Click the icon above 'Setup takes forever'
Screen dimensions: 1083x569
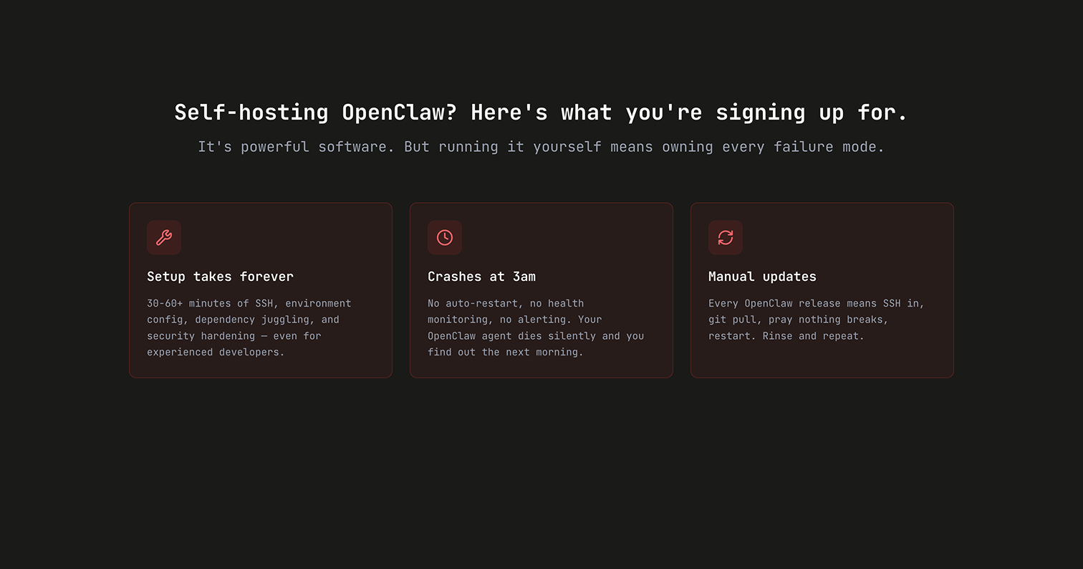pyautogui.click(x=164, y=237)
